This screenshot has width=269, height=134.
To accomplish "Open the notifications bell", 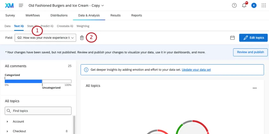I will (x=244, y=5).
